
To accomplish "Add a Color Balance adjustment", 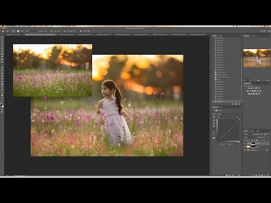I will [250, 91].
